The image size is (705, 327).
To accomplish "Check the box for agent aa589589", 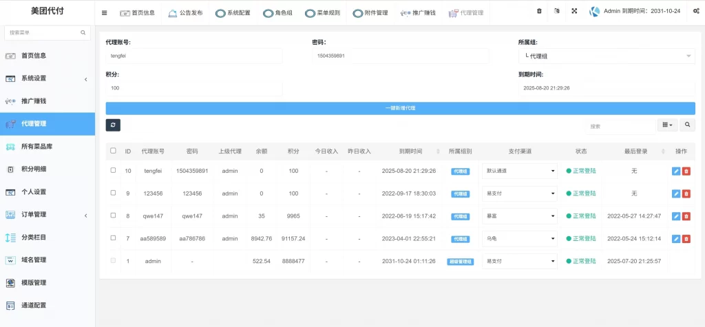I will pyautogui.click(x=113, y=238).
